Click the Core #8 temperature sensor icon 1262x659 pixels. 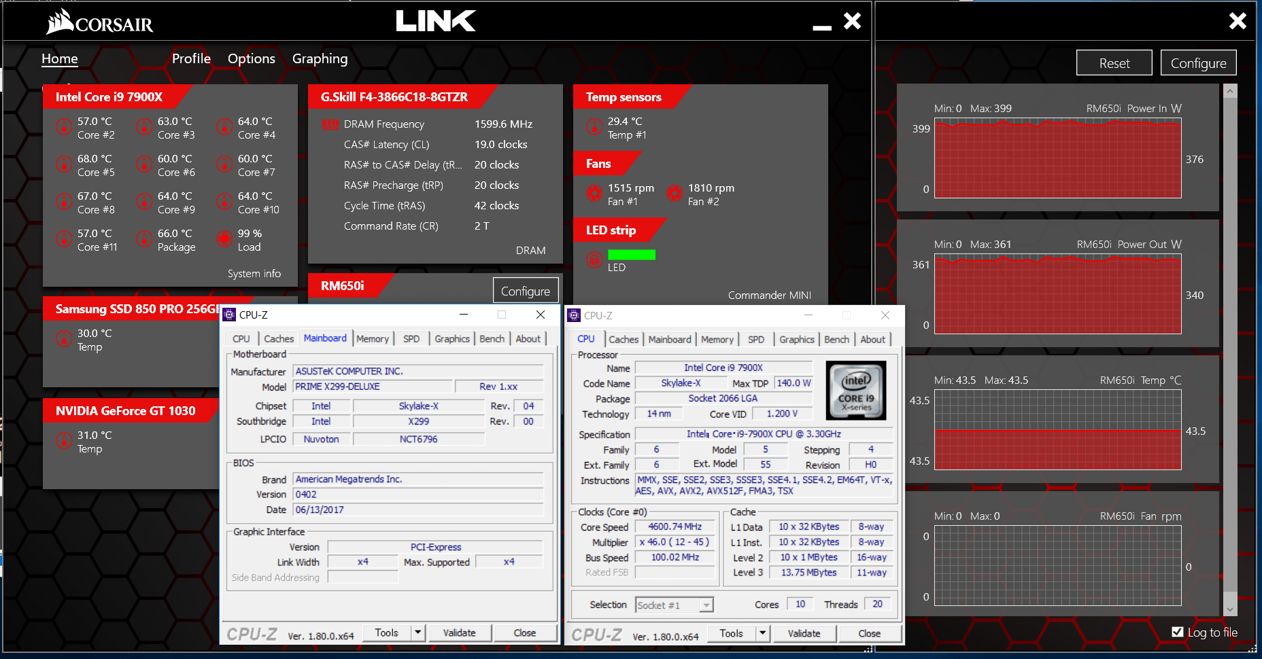click(x=64, y=202)
